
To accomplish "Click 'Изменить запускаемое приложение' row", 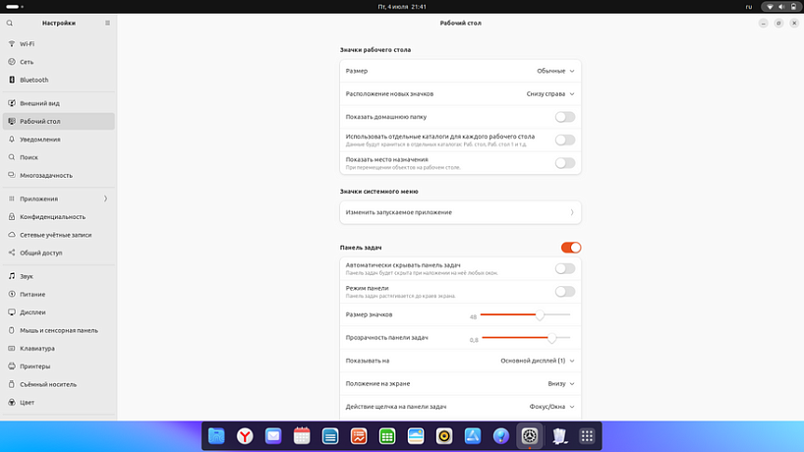I will tap(458, 212).
